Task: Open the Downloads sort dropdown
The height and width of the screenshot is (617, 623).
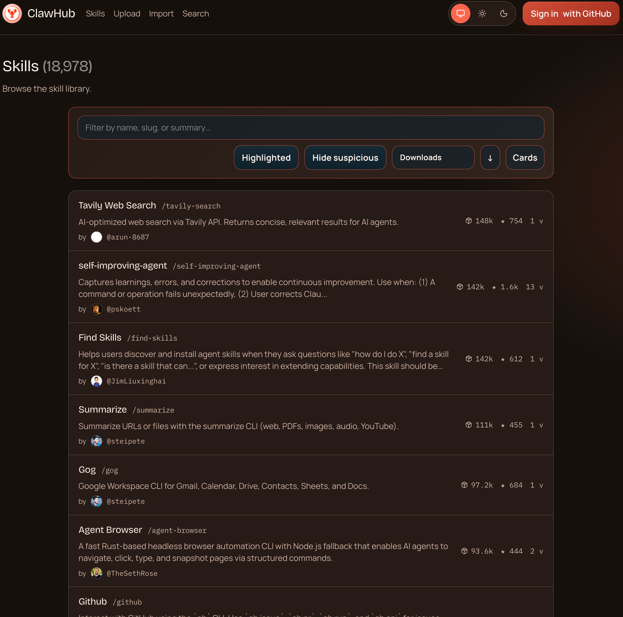Action: click(x=433, y=158)
